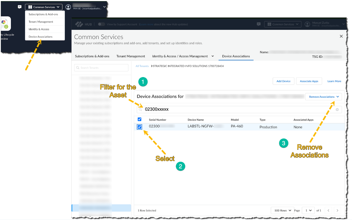Screen dimensions: 352x220
Task: Toggle View by Support Account switch
Action: point(102,24)
